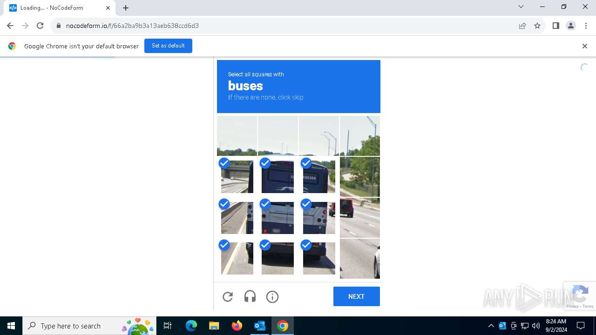The image size is (596, 335).
Task: Open File Explorer from taskbar
Action: (214, 326)
